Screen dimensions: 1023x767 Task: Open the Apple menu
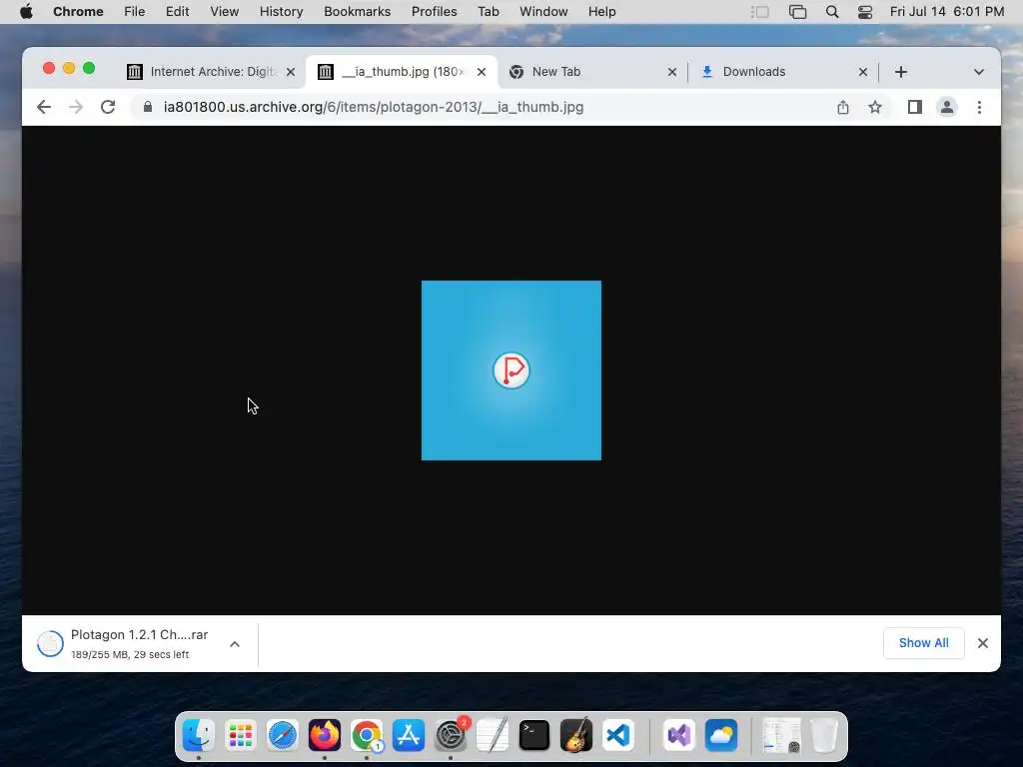pyautogui.click(x=26, y=12)
